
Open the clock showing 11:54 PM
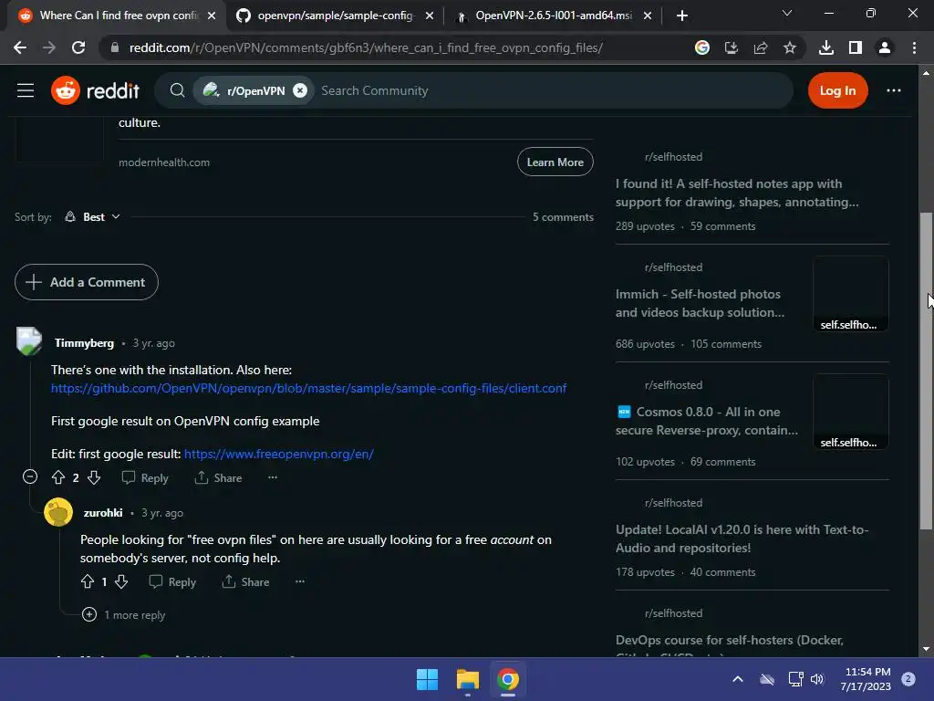[x=866, y=679]
